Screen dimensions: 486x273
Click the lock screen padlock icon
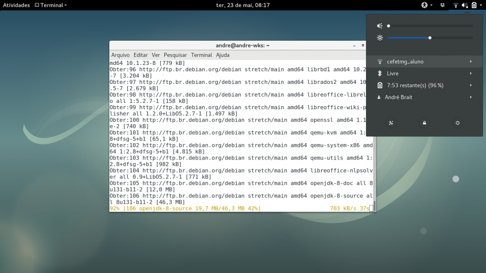pos(424,123)
